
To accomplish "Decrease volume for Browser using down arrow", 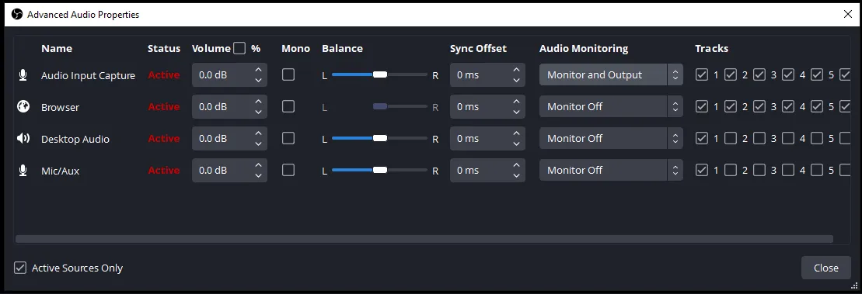I will [x=258, y=112].
